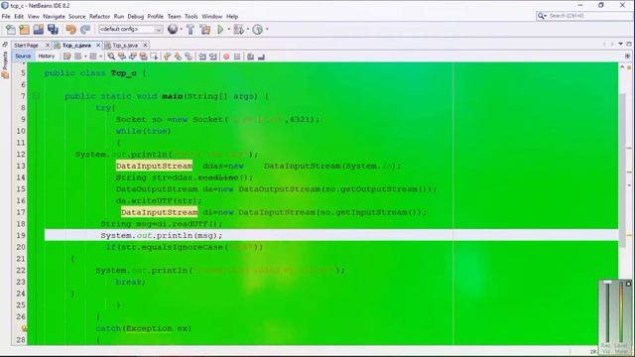
Task: Open the File menu
Action: pos(6,17)
